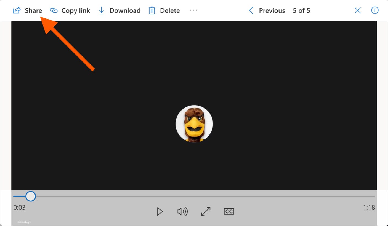388x226 pixels.
Task: Go to the Previous item
Action: click(x=272, y=11)
